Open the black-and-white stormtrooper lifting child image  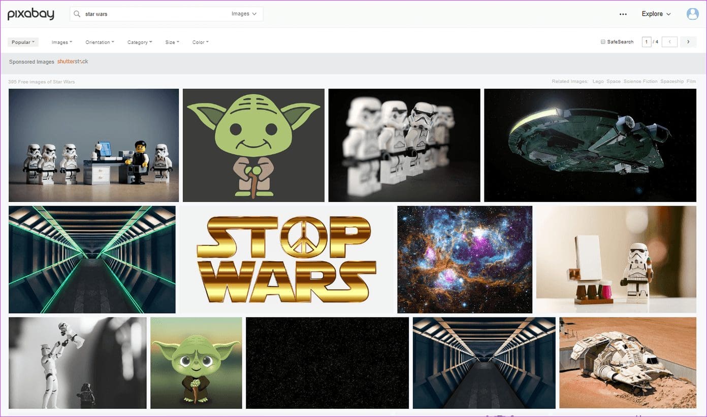pyautogui.click(x=78, y=363)
